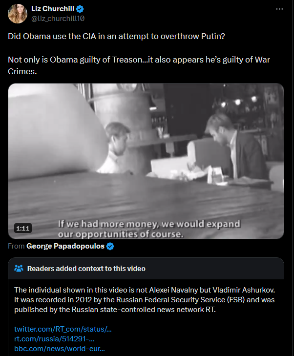This screenshot has height=356, width=294.
Task: Open the three-dot more options menu
Action: pos(279,9)
